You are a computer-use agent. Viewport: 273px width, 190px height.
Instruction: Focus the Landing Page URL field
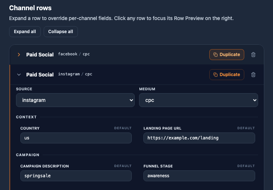(x=199, y=138)
